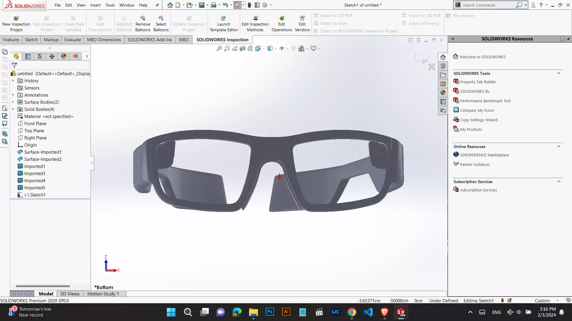The height and width of the screenshot is (321, 572).
Task: Click Previous View icon
Action: click(235, 48)
